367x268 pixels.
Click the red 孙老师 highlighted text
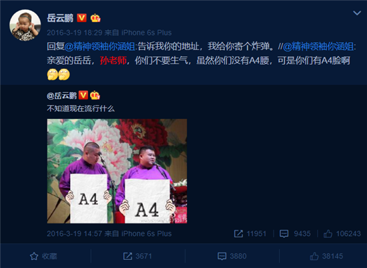coord(113,61)
